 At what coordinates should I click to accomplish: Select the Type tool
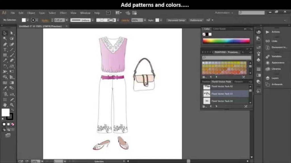click(5, 50)
